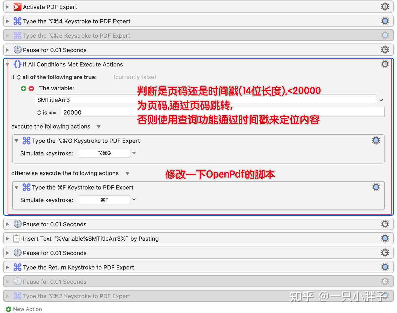Image resolution: width=397 pixels, height=313 pixels.
Task: Open gear menu of ⌘F Keystroke action
Action: 376,187
